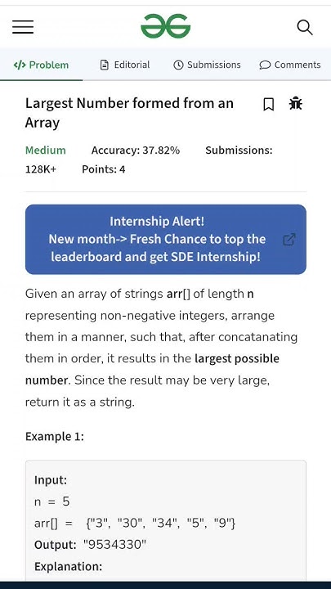
Task: Go to the Comments tab
Action: pyautogui.click(x=290, y=65)
